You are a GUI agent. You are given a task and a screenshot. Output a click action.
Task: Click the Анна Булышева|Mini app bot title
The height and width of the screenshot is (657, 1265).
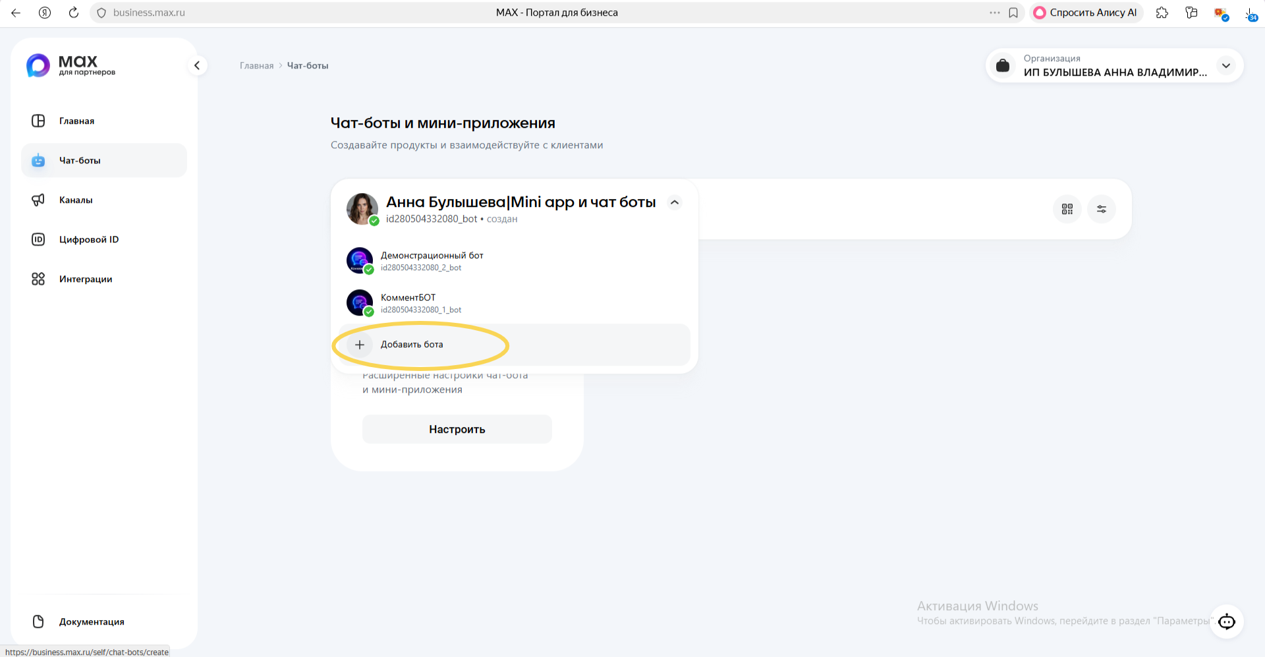(x=520, y=202)
